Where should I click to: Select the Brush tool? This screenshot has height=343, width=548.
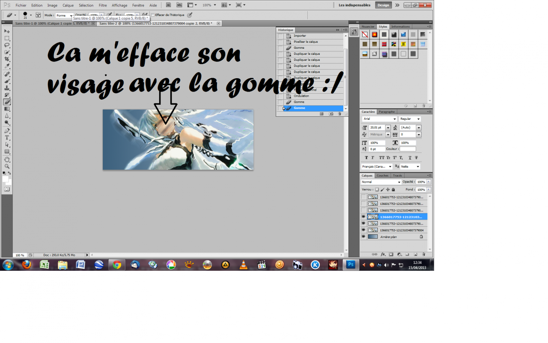[x=7, y=81]
